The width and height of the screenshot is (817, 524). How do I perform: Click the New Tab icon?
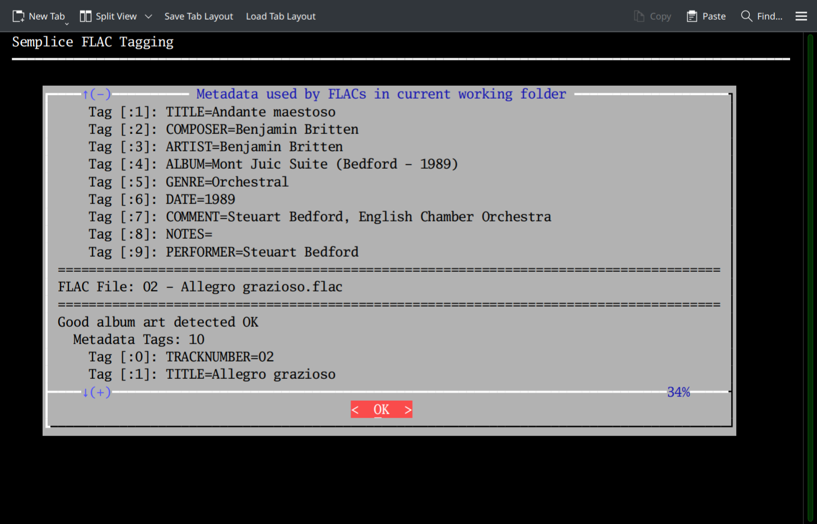point(17,16)
